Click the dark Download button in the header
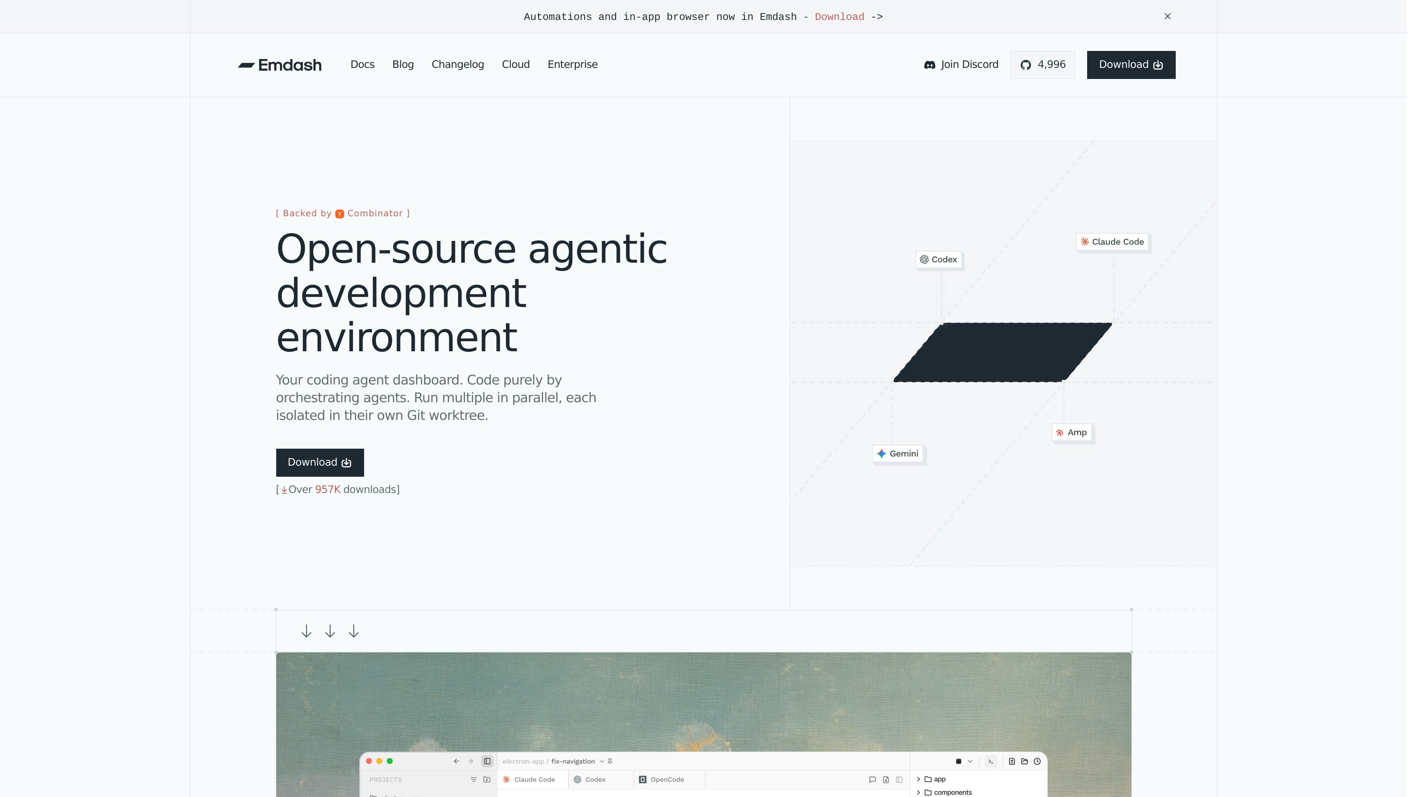This screenshot has height=797, width=1418. (1131, 64)
